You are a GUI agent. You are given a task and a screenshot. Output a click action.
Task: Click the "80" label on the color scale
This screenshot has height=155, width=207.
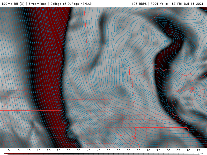coord(168,150)
